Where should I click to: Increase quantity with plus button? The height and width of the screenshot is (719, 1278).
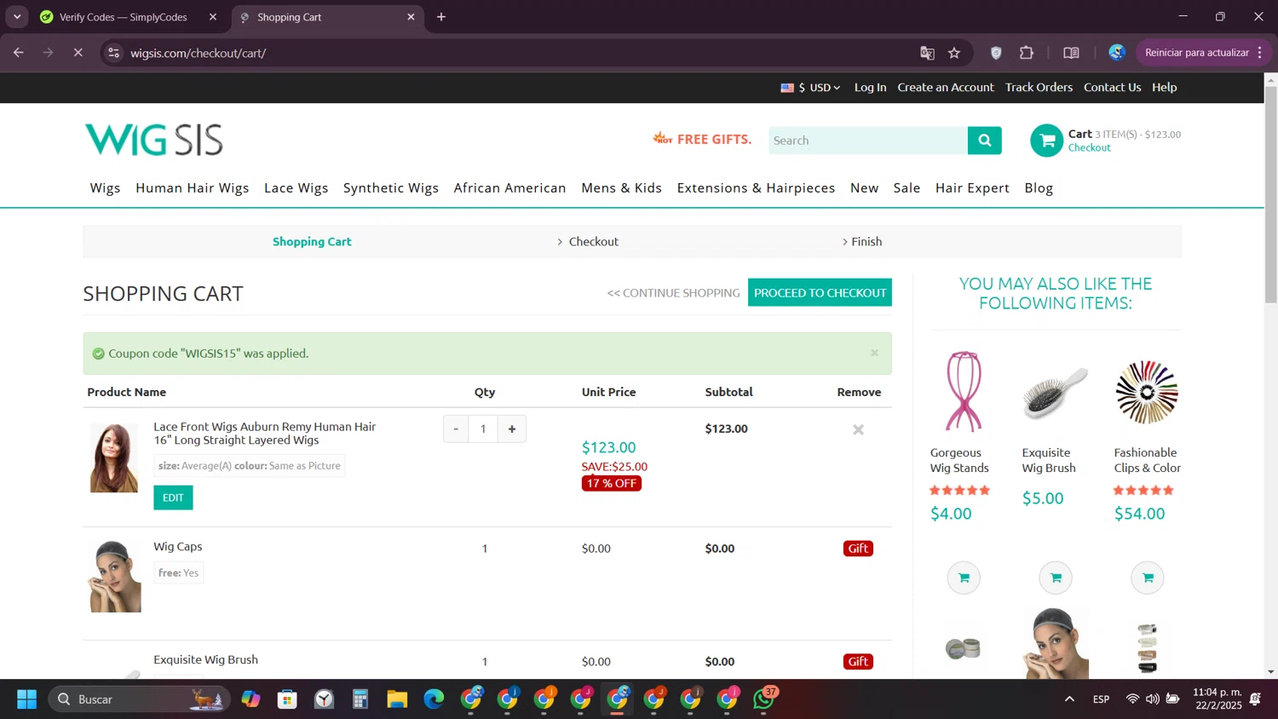pos(512,429)
